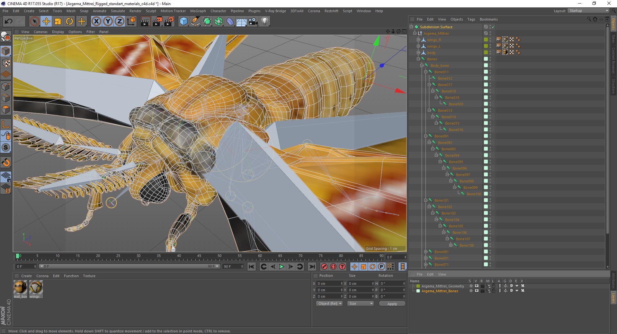
Task: Add a Light object
Action: [x=265, y=22]
